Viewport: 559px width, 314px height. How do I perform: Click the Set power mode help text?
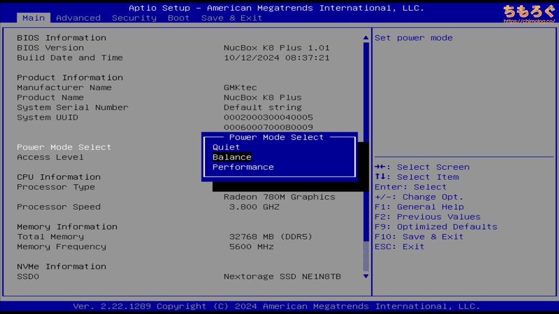pyautogui.click(x=414, y=38)
